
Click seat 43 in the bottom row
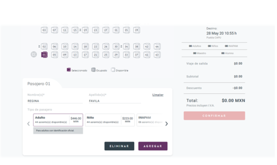(157, 55)
